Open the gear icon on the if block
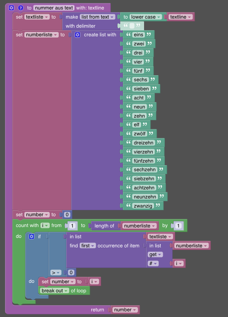 [32, 237]
